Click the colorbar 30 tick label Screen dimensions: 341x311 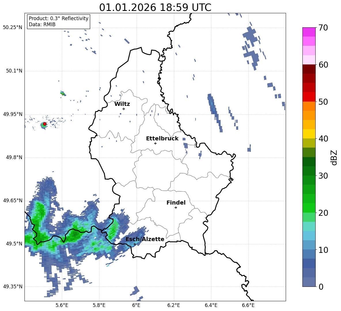(323, 176)
